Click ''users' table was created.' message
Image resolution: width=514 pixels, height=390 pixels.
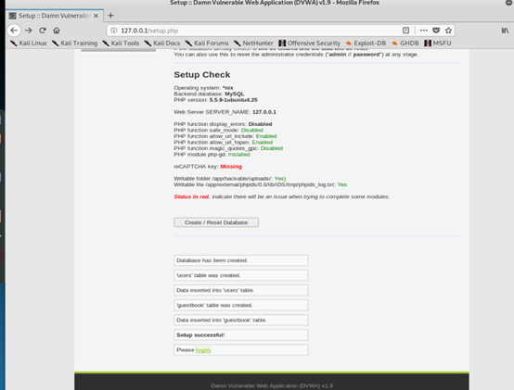click(241, 275)
